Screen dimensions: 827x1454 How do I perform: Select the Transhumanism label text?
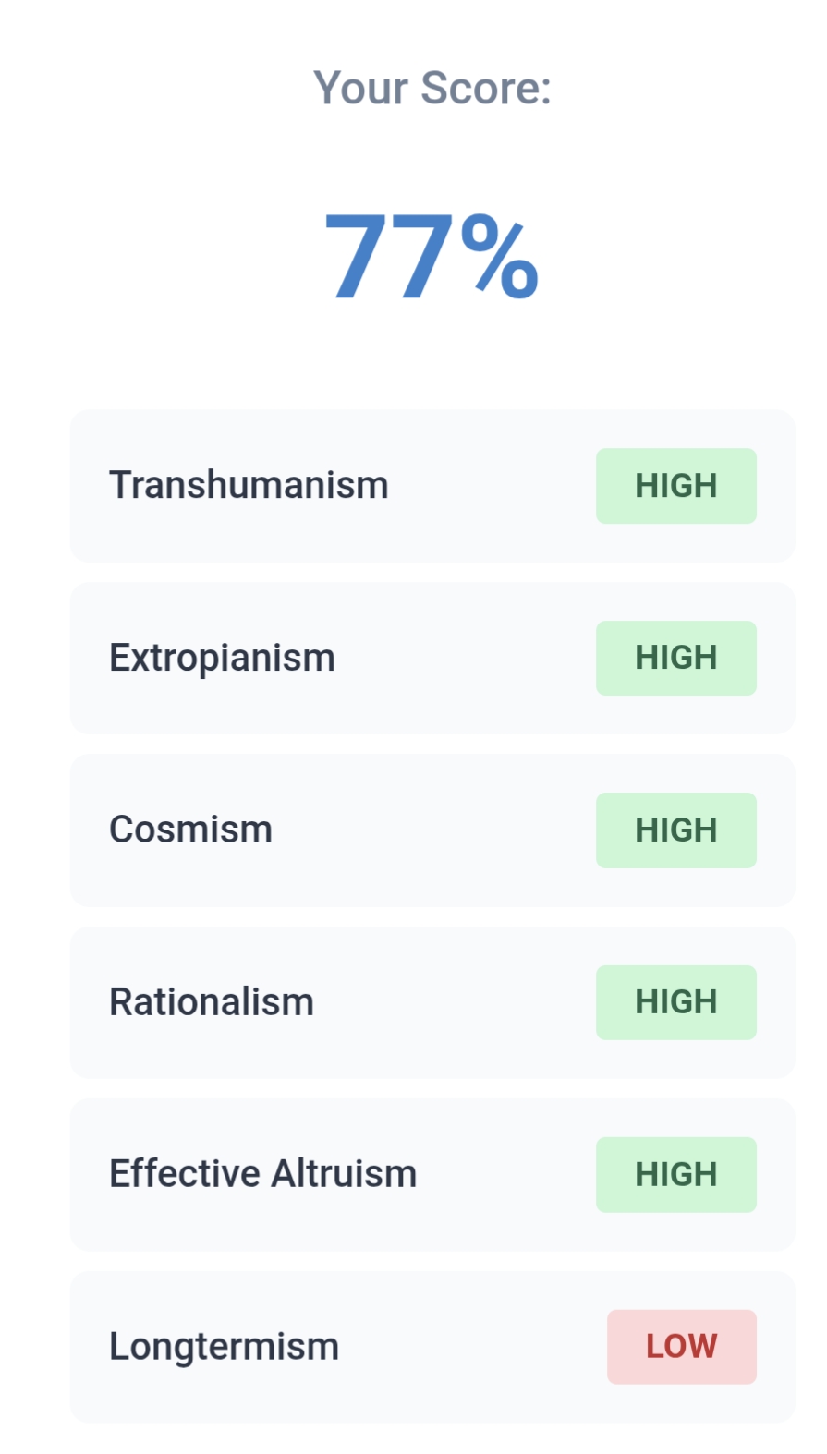(x=249, y=485)
